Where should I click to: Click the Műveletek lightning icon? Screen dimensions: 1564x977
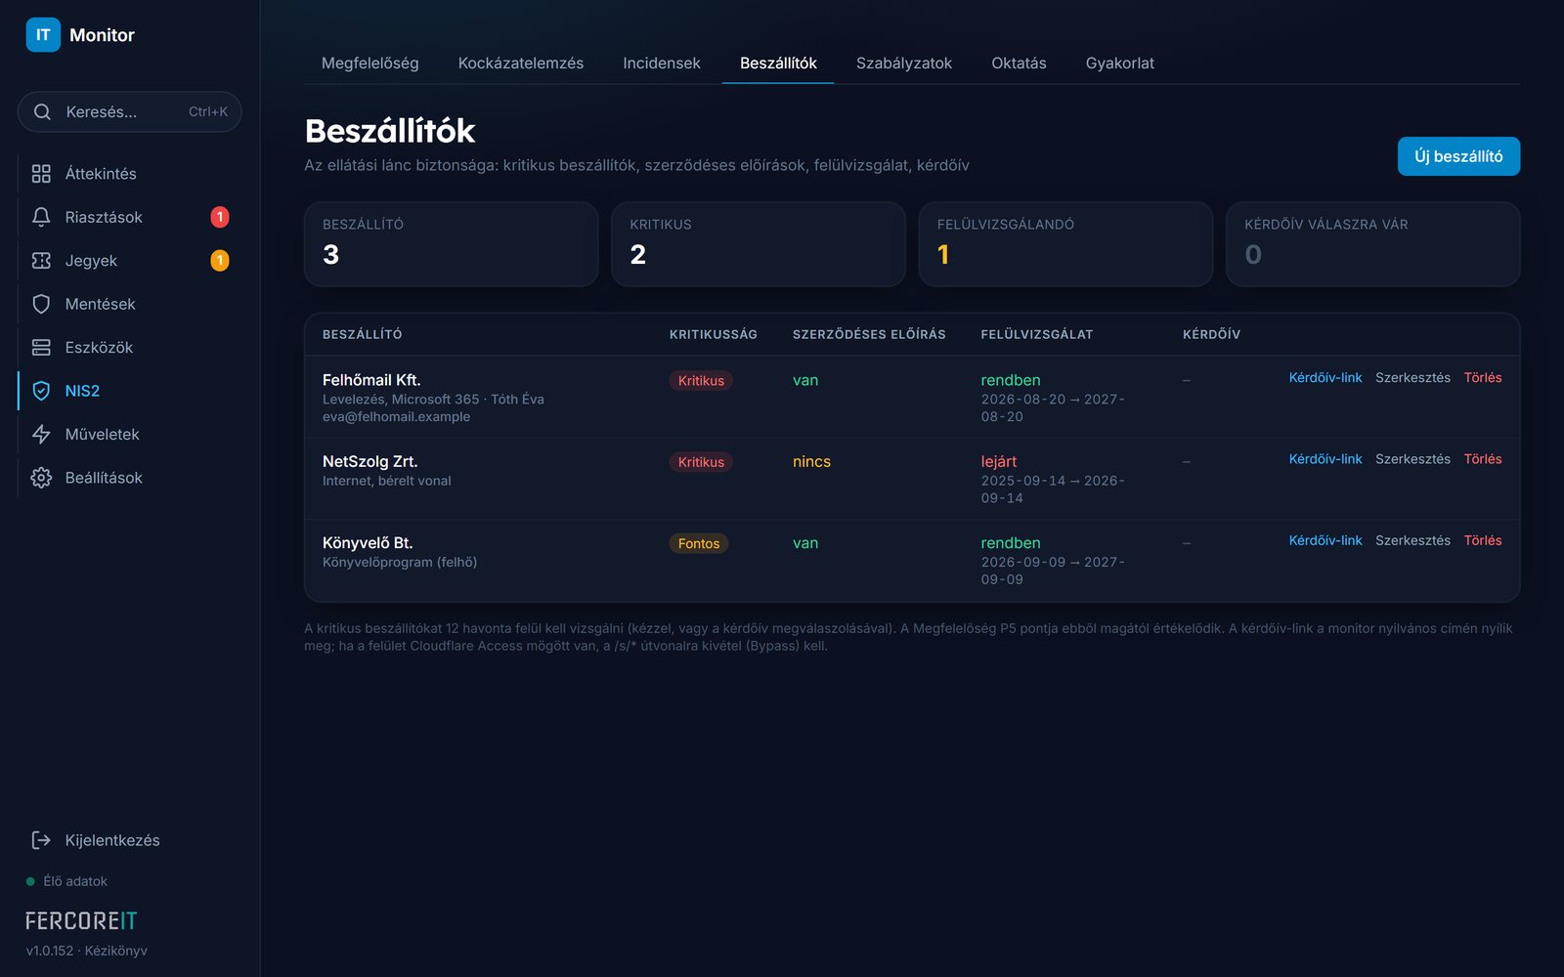(41, 435)
